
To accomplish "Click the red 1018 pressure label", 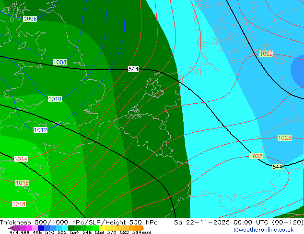I will (x=19, y=204).
